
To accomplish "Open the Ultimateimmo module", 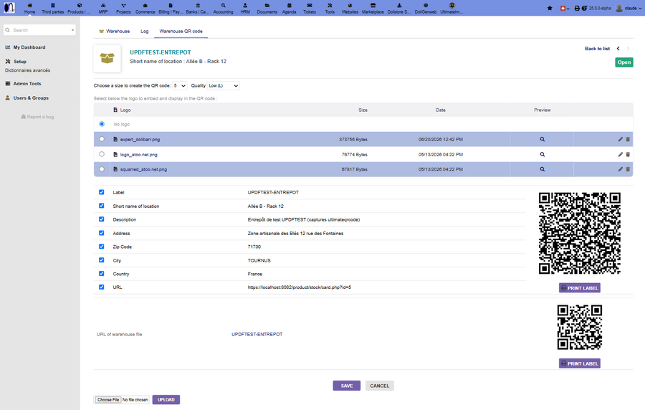I will 451,8.
